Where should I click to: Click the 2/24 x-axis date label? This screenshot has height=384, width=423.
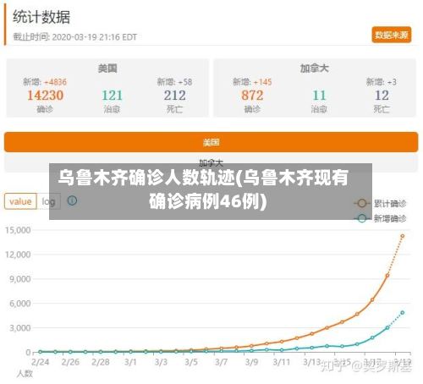(40, 362)
